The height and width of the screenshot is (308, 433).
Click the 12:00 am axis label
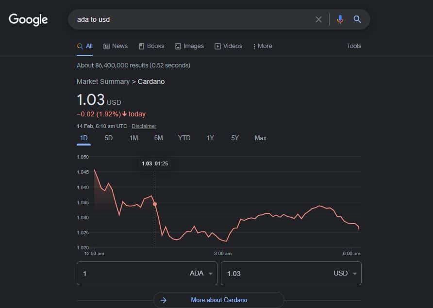tap(94, 253)
